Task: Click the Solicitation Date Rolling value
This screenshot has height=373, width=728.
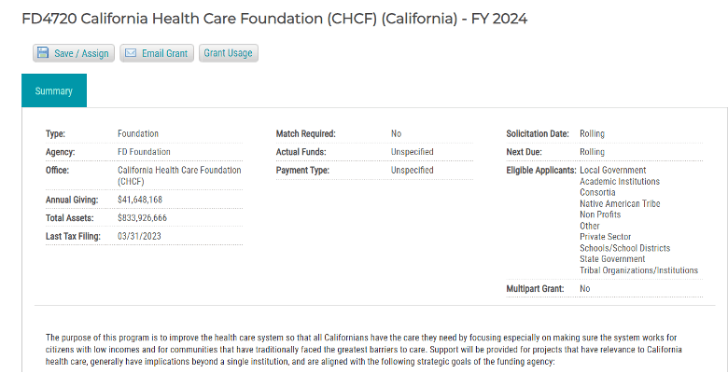Action: pyautogui.click(x=592, y=133)
